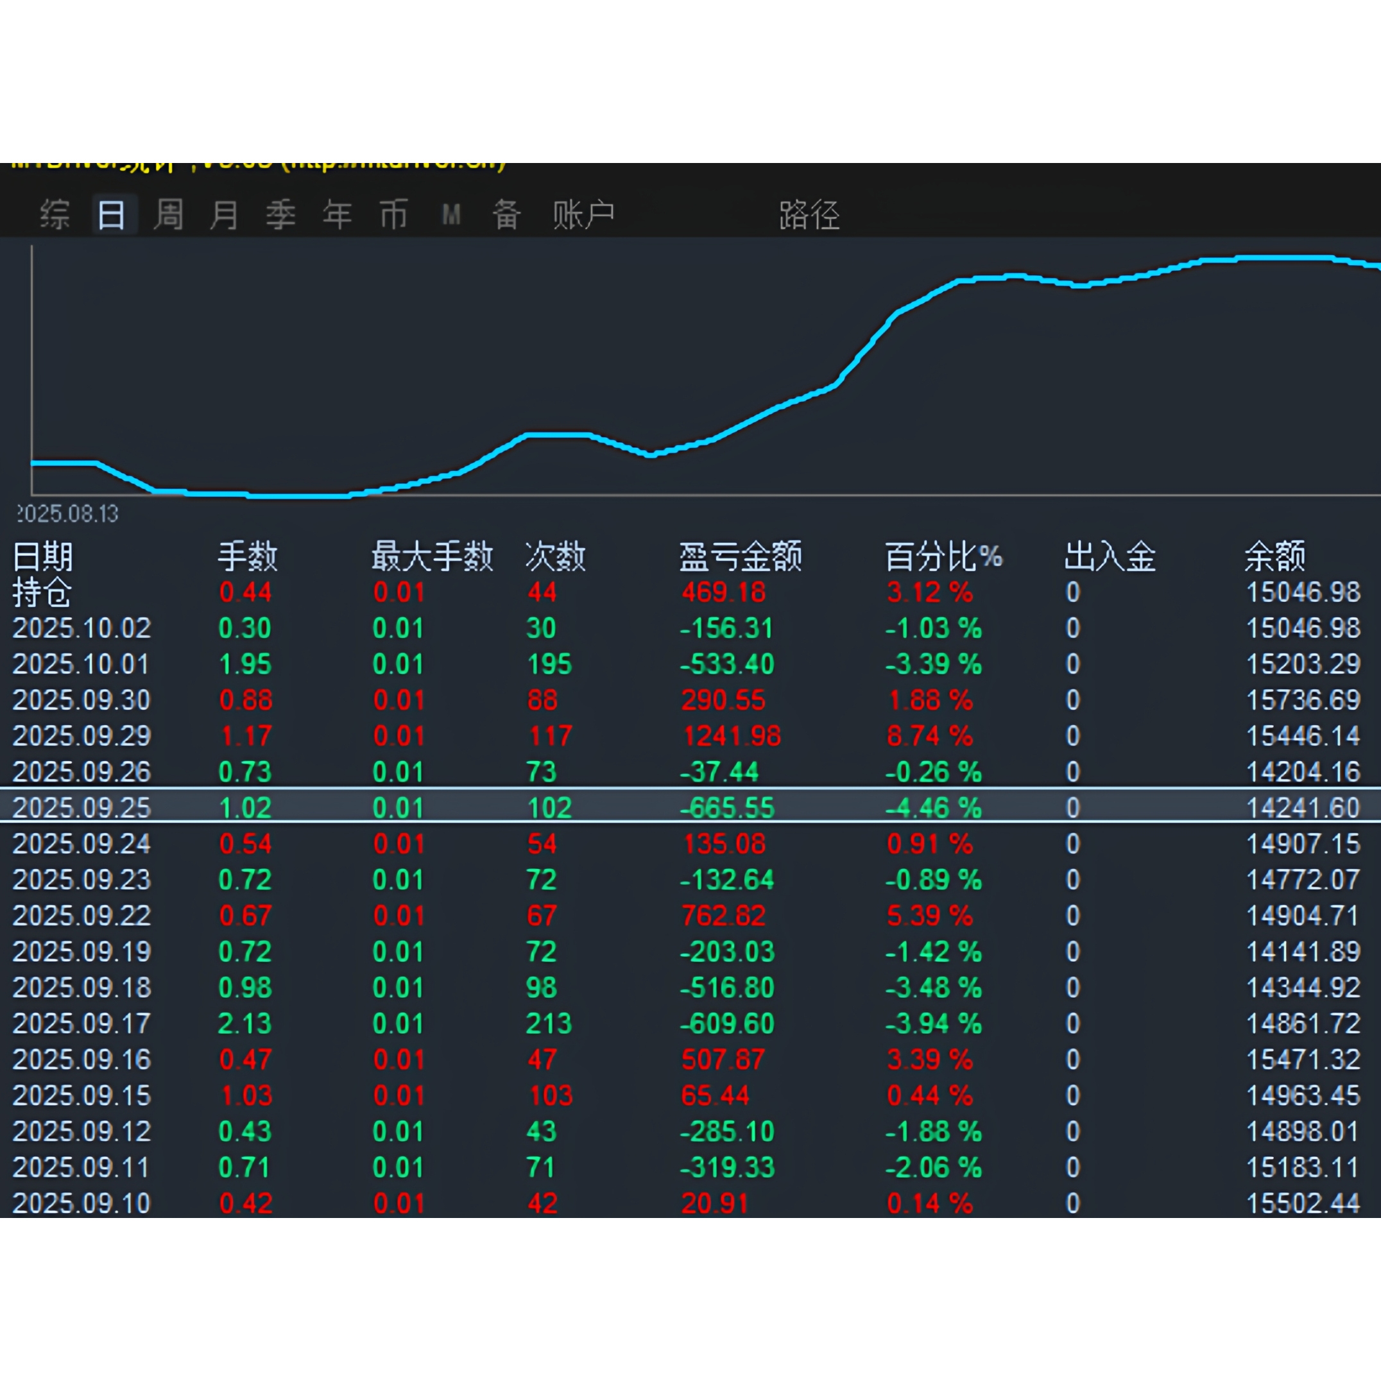Switch to the 账户 account tab
Image resolution: width=1381 pixels, height=1381 pixels.
tap(584, 214)
